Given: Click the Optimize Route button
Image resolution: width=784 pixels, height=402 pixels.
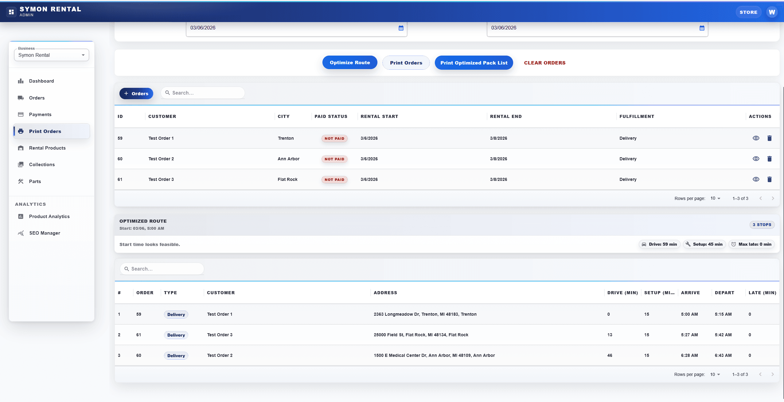Looking at the screenshot, I should 349,62.
